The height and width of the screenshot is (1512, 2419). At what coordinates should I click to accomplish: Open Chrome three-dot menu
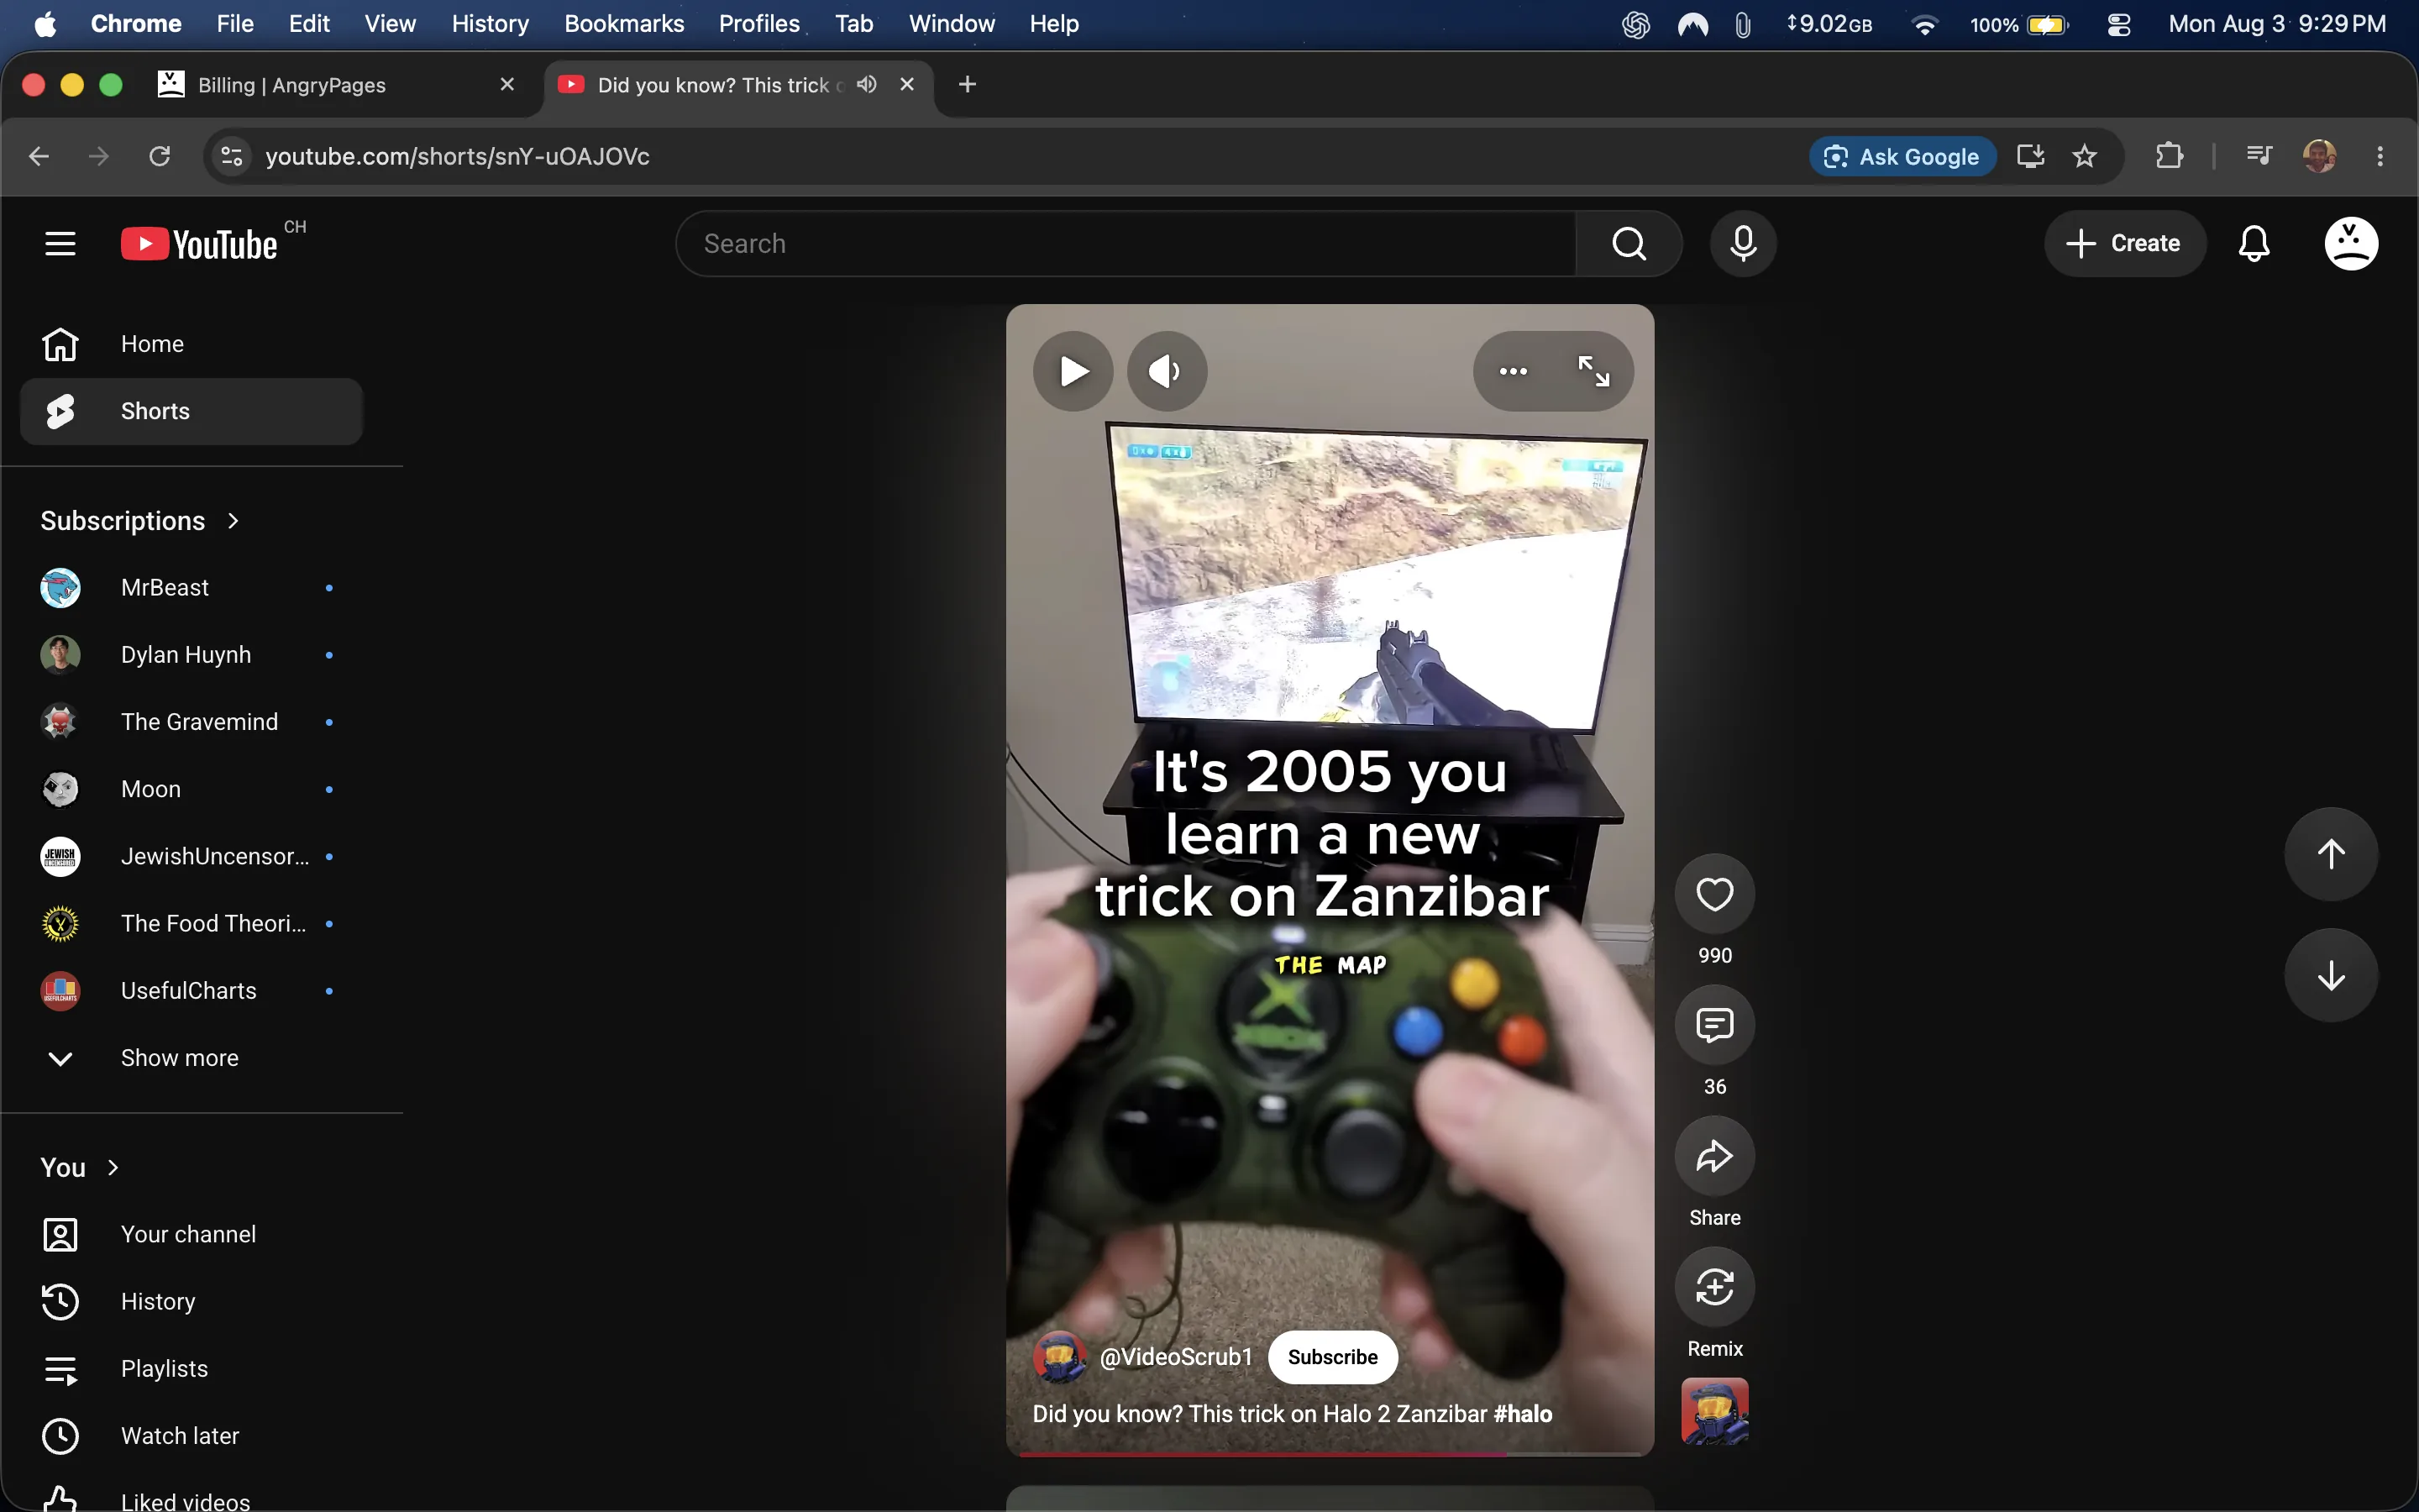click(2380, 156)
